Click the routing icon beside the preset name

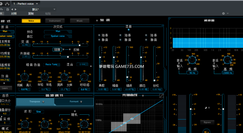coord(7,4)
